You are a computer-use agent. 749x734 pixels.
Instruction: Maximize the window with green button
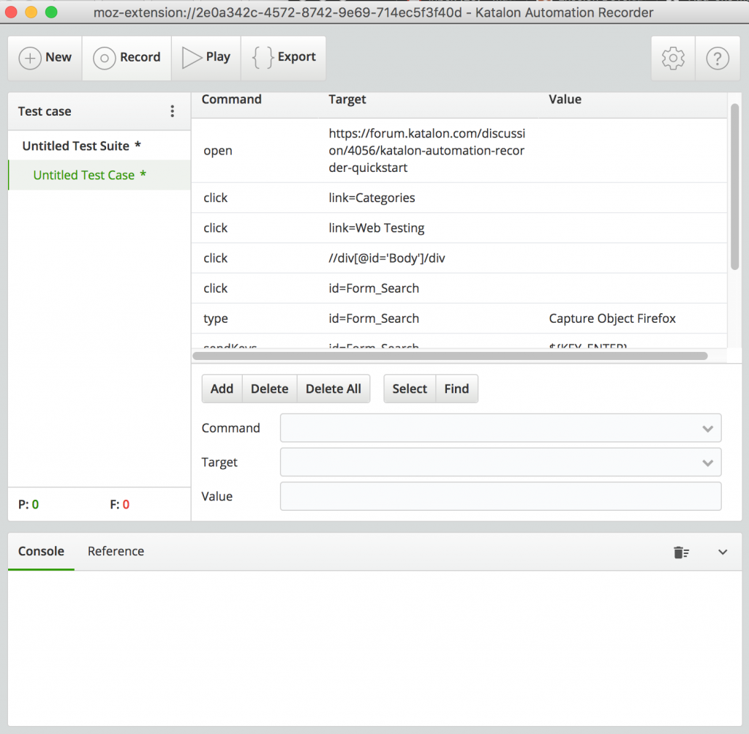tap(51, 12)
